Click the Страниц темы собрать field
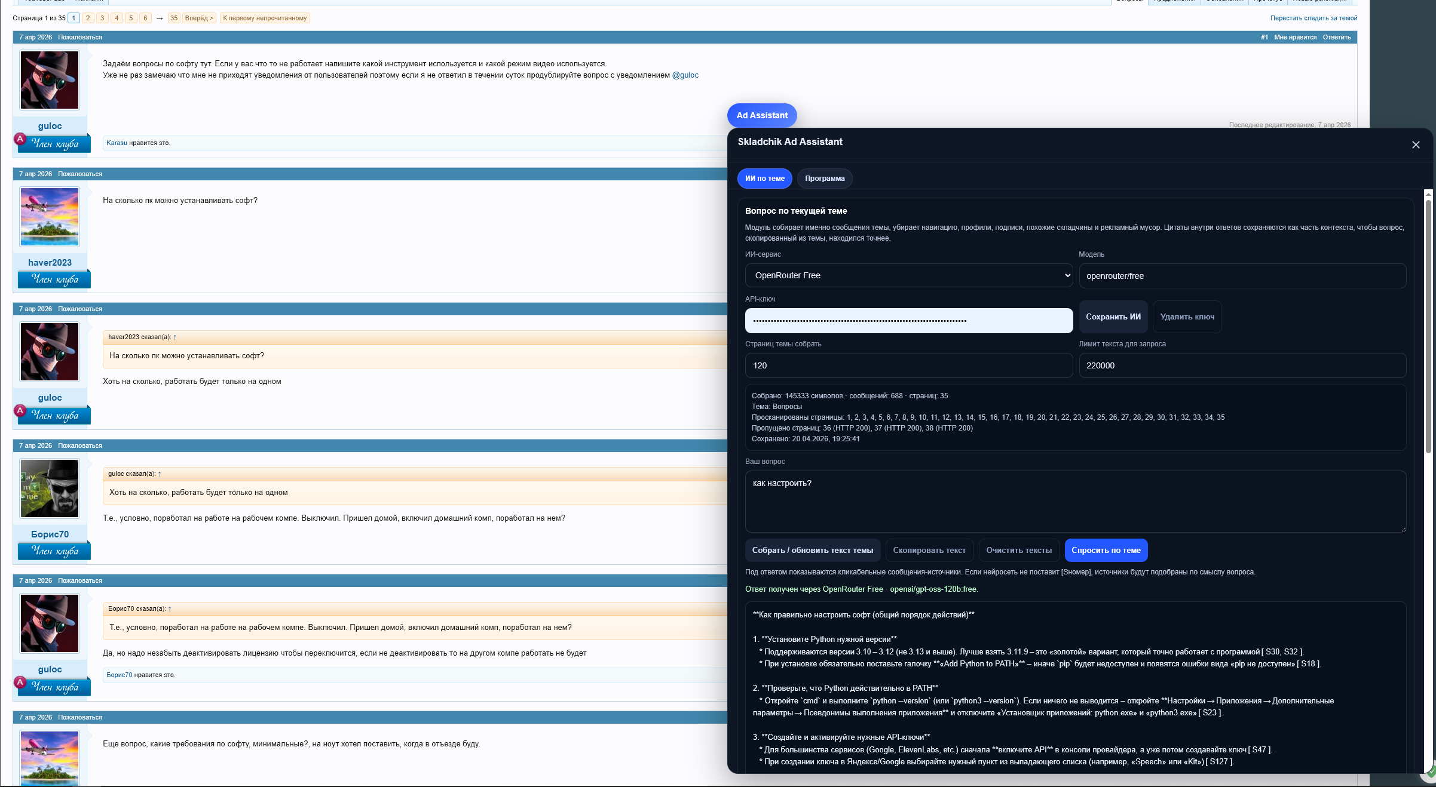Viewport: 1436px width, 787px height. pos(908,365)
